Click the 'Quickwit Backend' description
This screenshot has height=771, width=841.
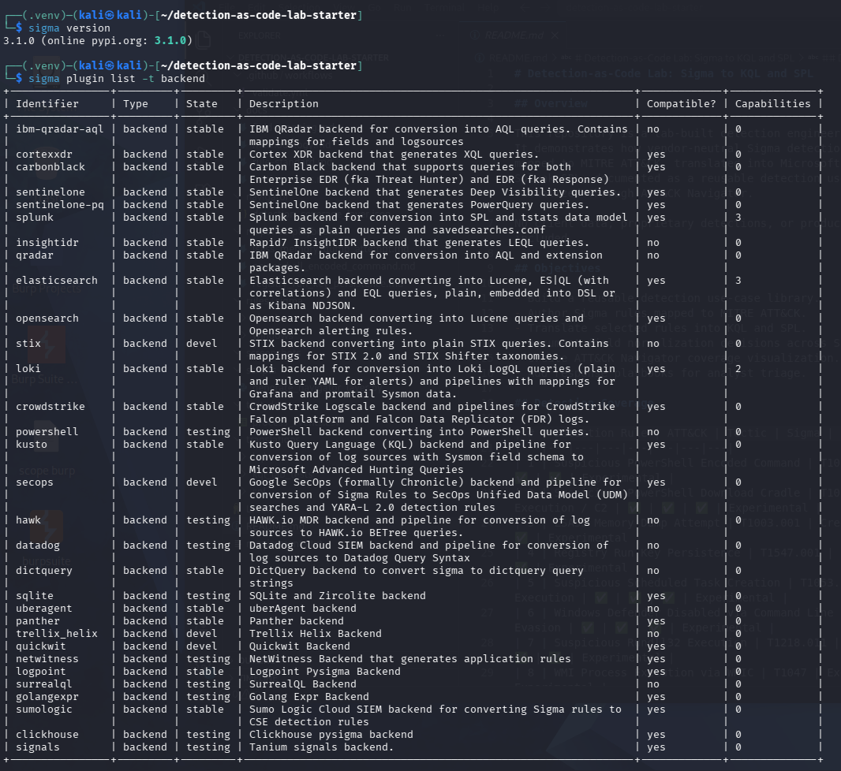coord(299,646)
